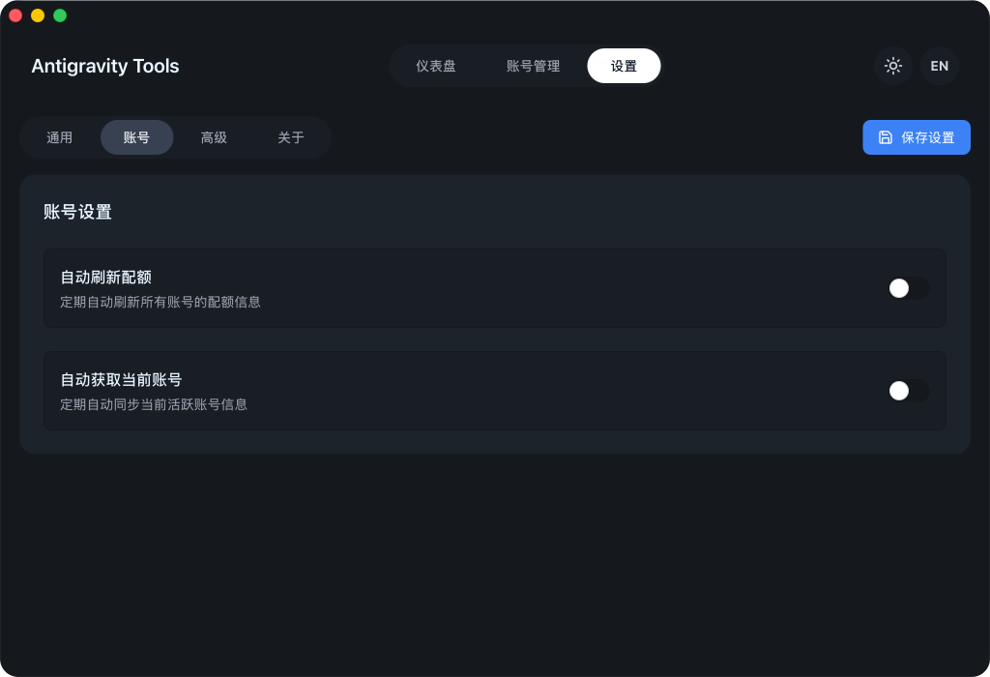Click the theme brightness icon in top bar

tap(892, 66)
